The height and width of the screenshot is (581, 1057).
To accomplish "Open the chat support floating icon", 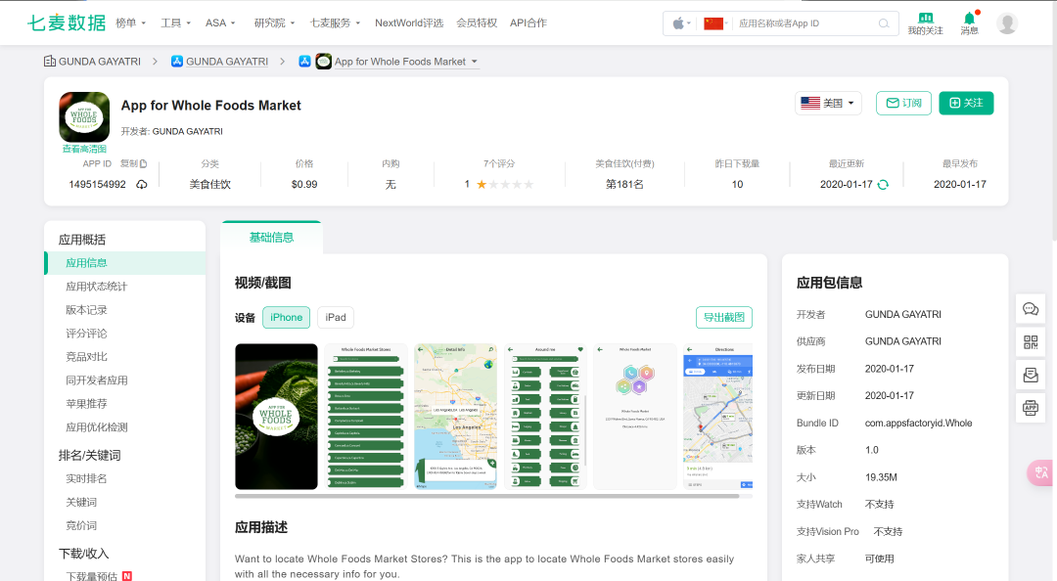I will (x=1031, y=309).
